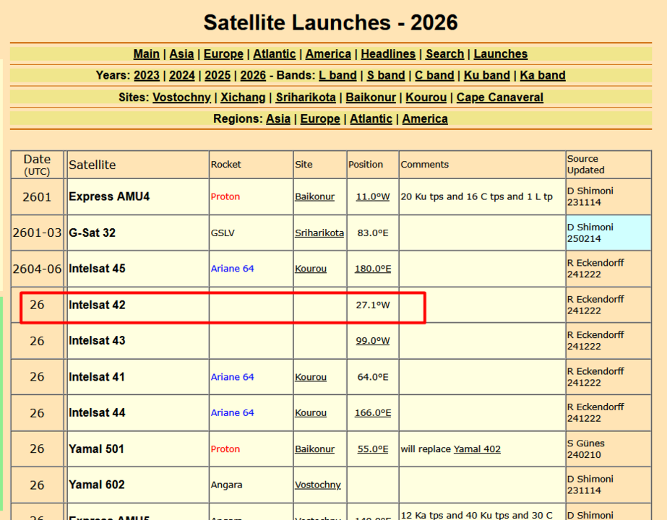Image resolution: width=667 pixels, height=520 pixels.
Task: Filter by Ku band
Action: pyautogui.click(x=486, y=75)
